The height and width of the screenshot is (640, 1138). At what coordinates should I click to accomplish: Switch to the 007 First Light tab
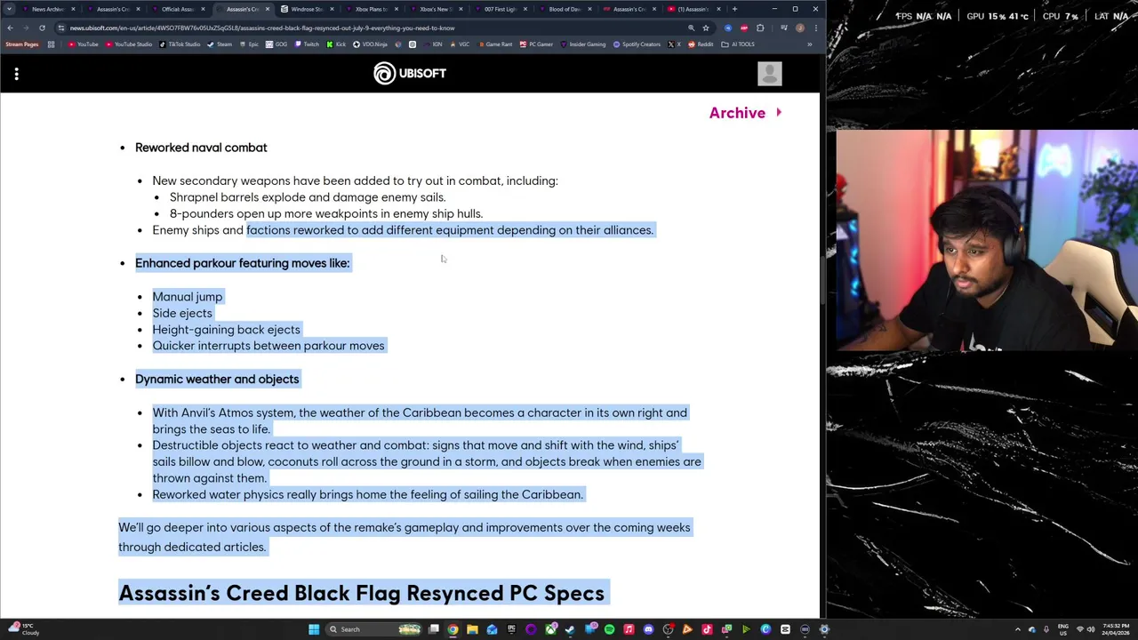tap(500, 9)
